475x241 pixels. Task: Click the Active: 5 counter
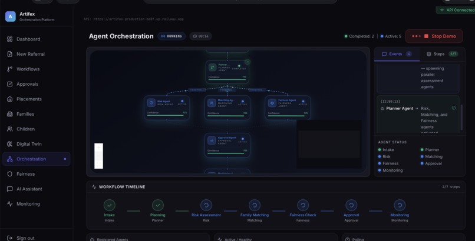pyautogui.click(x=391, y=36)
